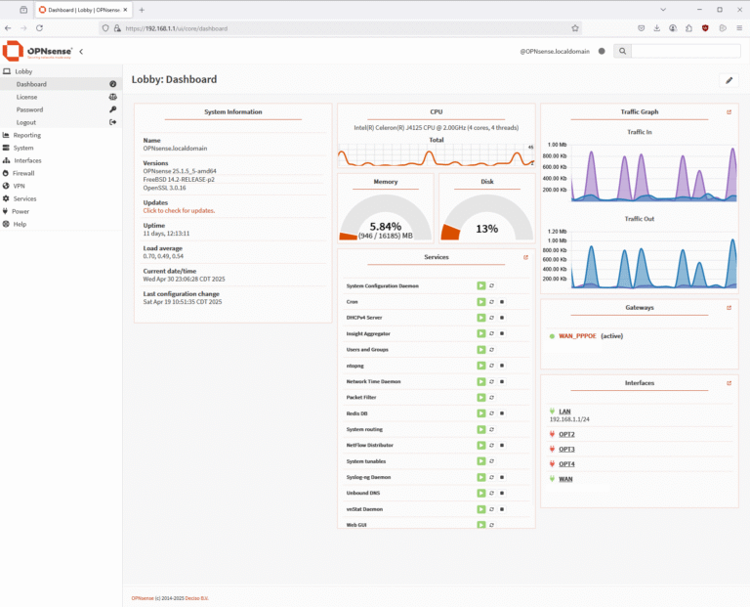Click the memory usage gauge

[386, 217]
